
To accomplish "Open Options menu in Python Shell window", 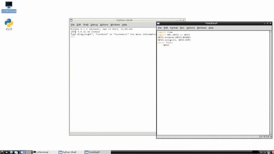I will (104, 25).
